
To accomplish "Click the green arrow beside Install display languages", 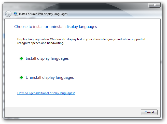I will tap(22, 58).
